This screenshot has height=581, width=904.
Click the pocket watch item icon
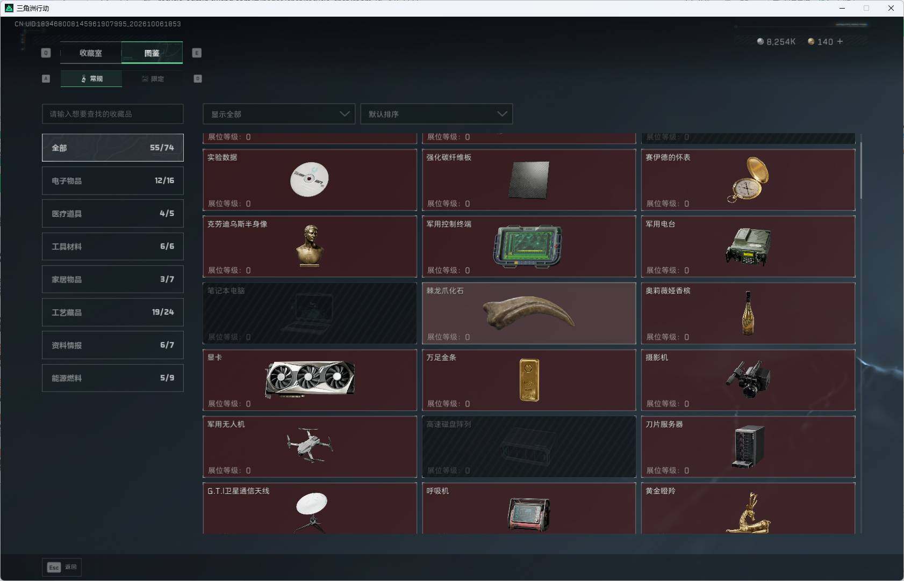tap(748, 179)
